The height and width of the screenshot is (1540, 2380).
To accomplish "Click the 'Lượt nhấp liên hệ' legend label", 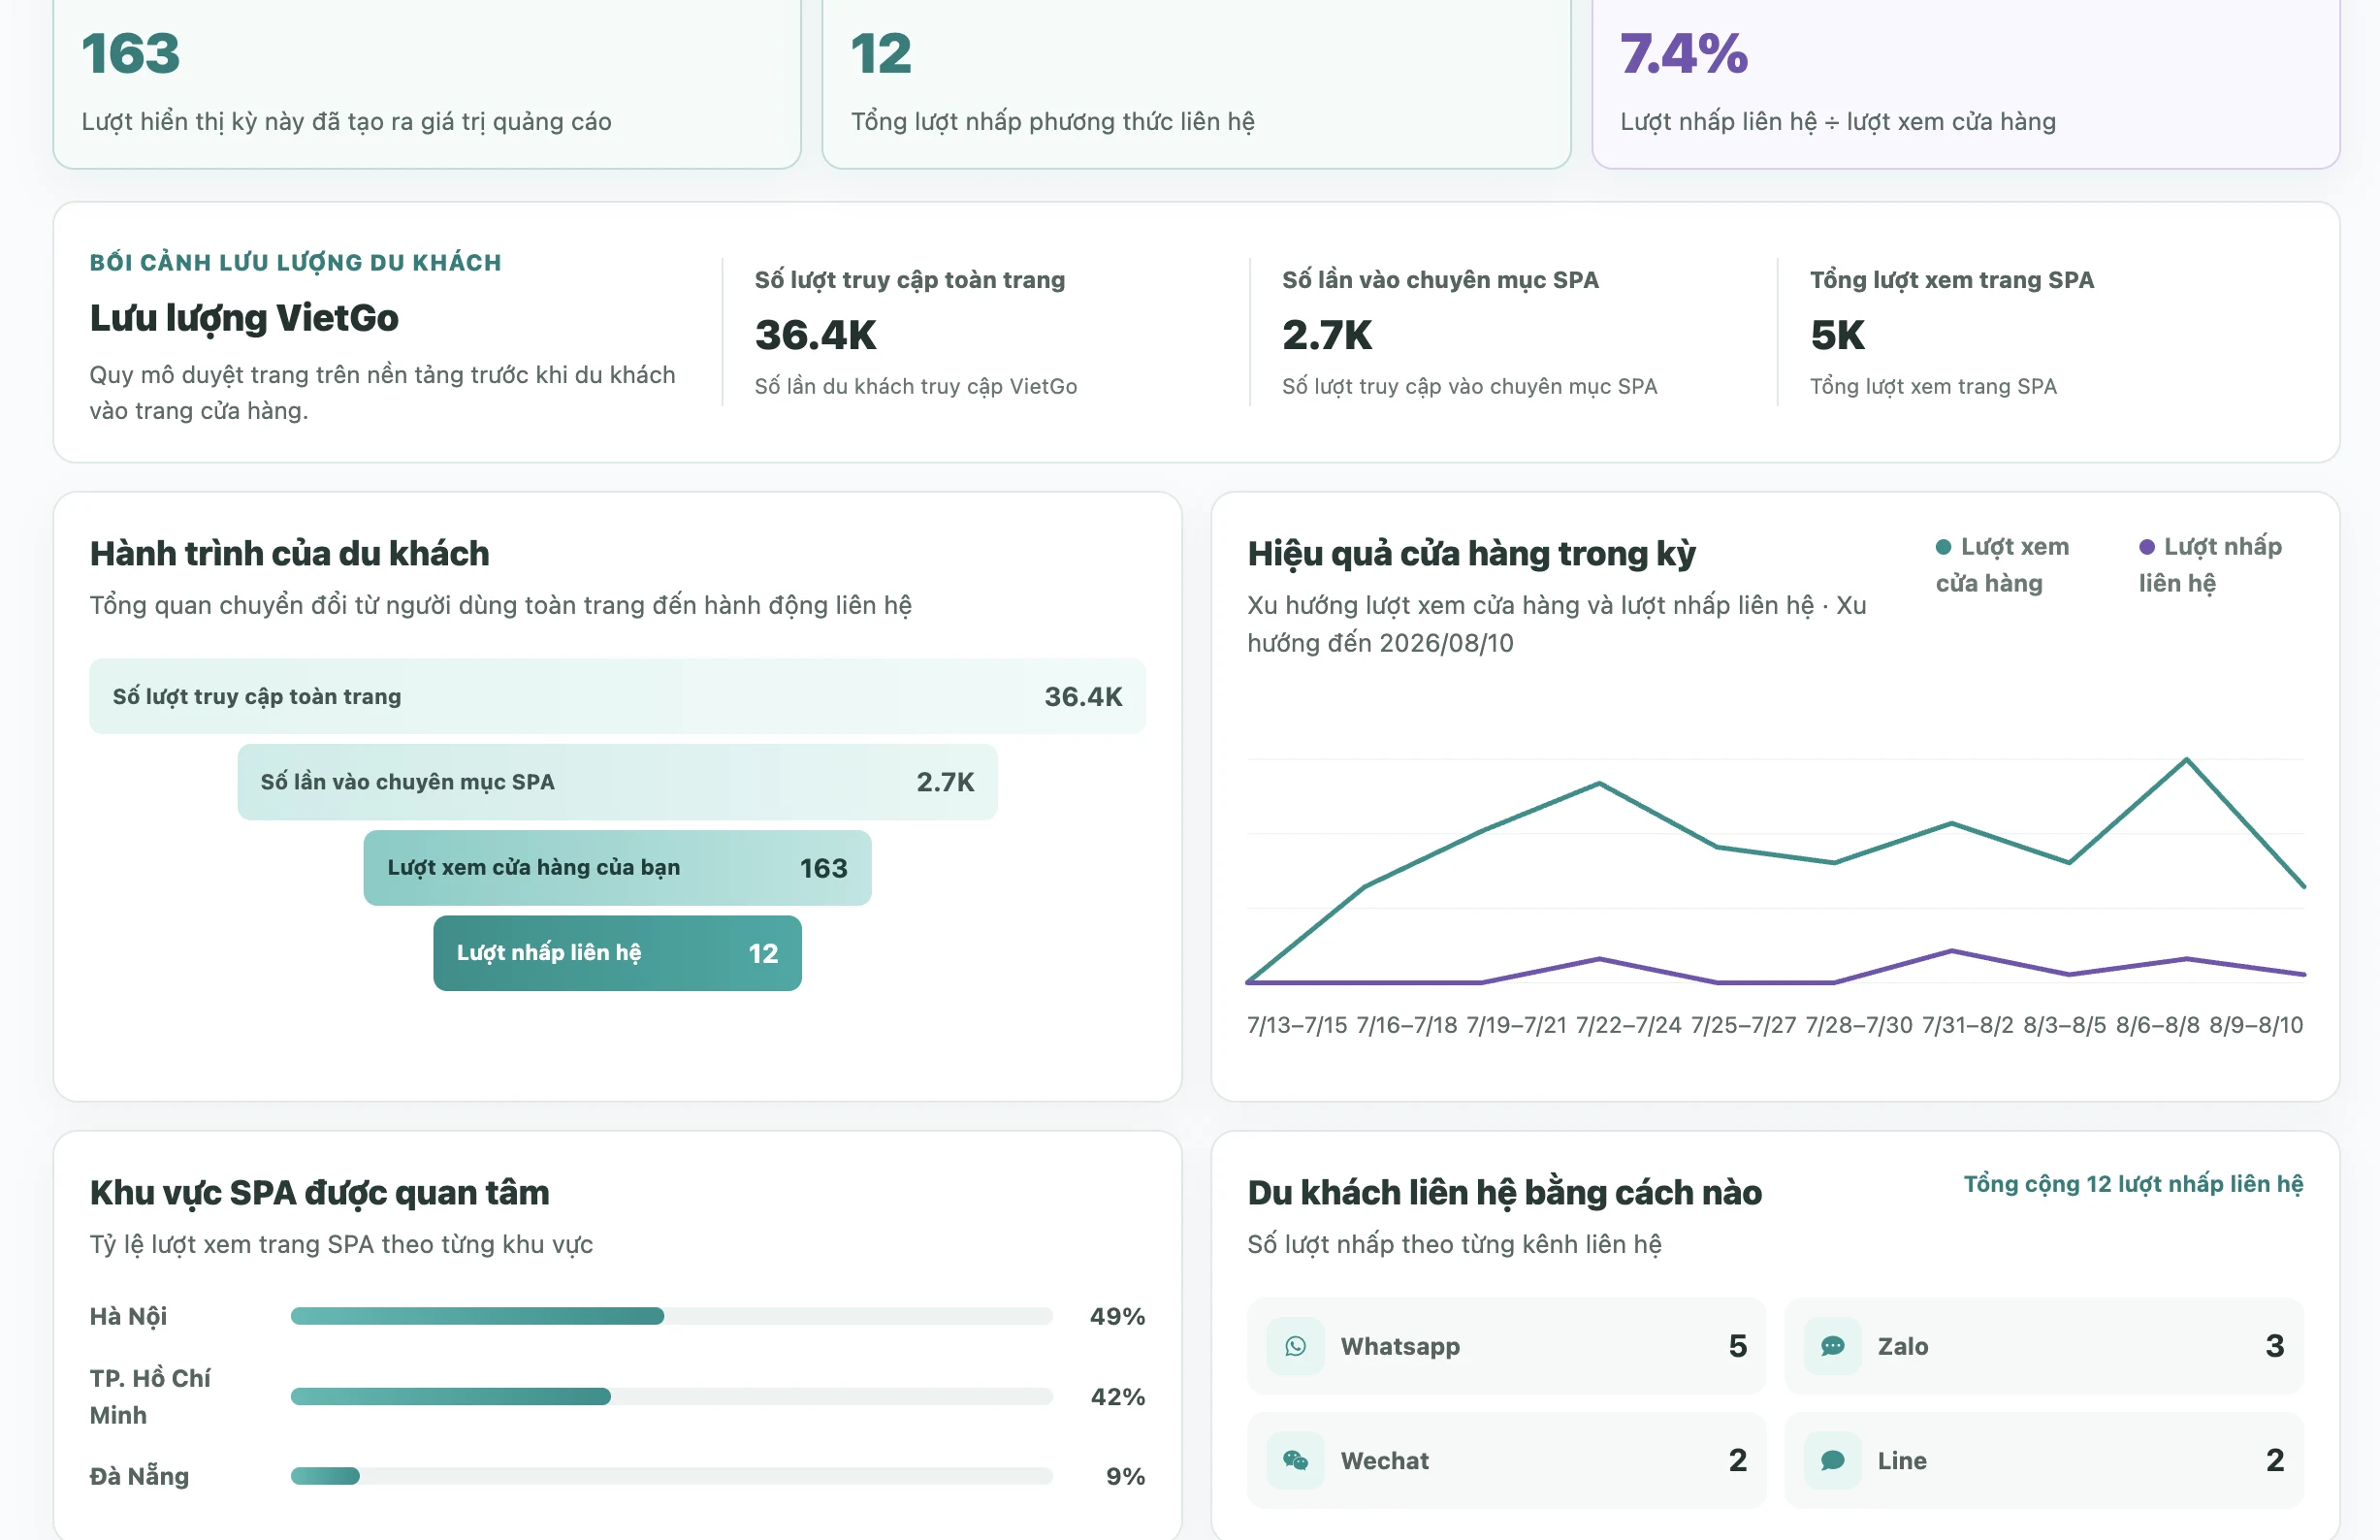I will (2210, 565).
